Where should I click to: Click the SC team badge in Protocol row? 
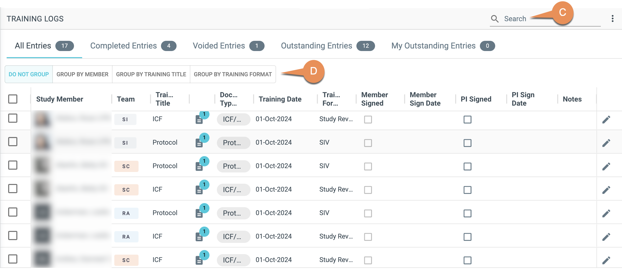pyautogui.click(x=126, y=166)
